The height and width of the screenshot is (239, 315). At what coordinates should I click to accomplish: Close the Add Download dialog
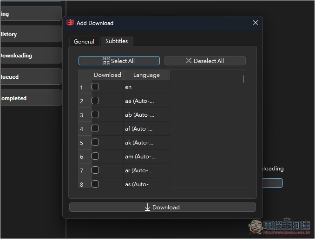click(x=255, y=23)
